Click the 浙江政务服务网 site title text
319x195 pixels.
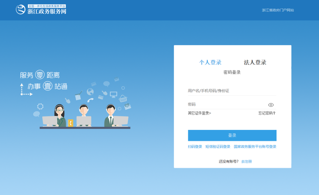(x=47, y=11)
